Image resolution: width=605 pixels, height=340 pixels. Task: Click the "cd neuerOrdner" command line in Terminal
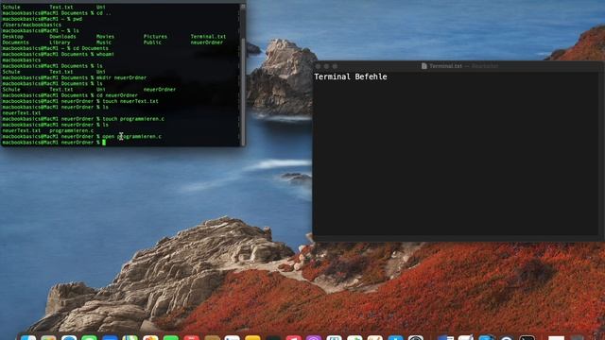(x=70, y=95)
